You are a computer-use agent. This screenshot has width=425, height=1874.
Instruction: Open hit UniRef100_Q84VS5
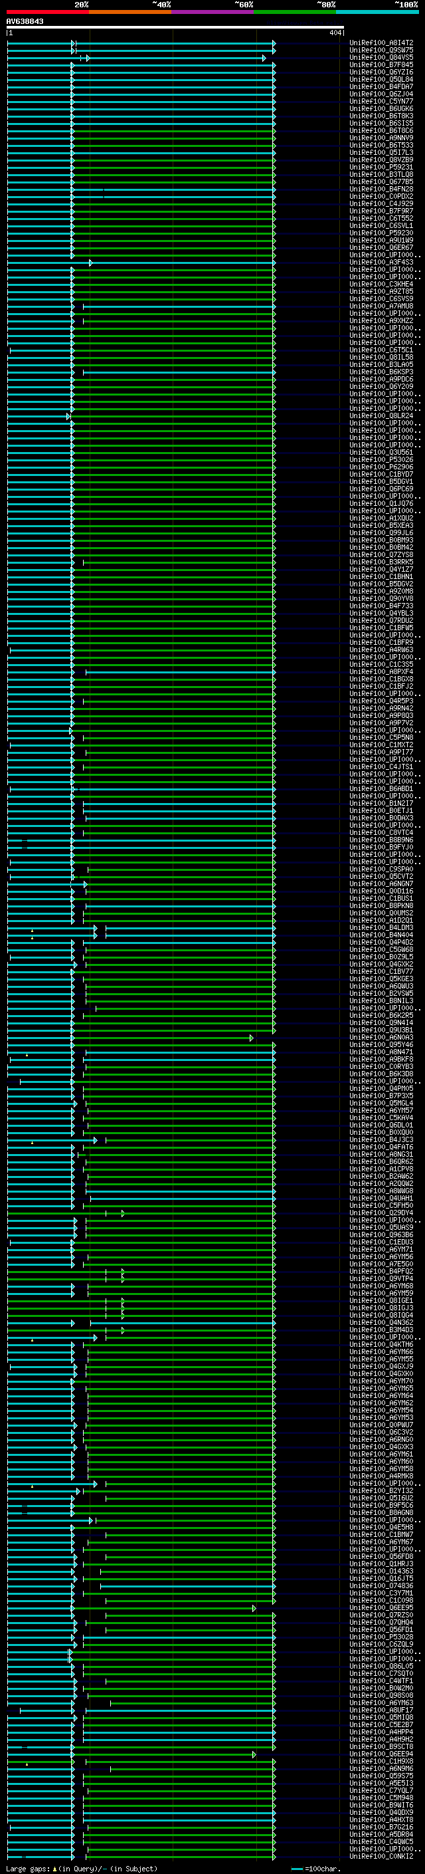pyautogui.click(x=381, y=57)
